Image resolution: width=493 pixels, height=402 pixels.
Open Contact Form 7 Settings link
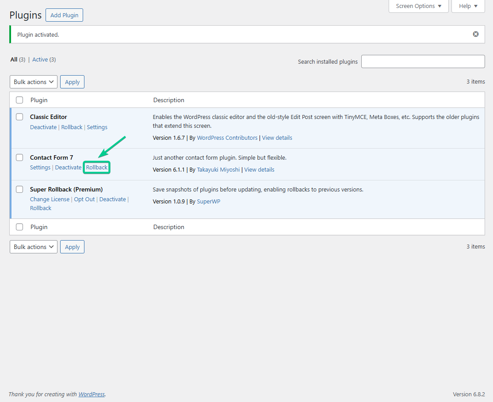click(x=40, y=168)
